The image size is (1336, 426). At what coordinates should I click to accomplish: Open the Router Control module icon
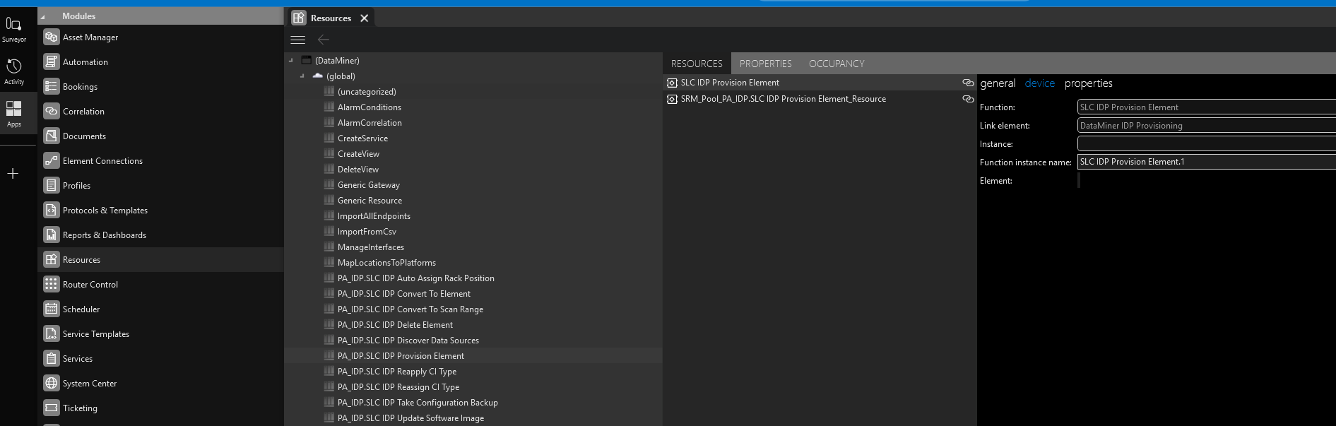51,285
